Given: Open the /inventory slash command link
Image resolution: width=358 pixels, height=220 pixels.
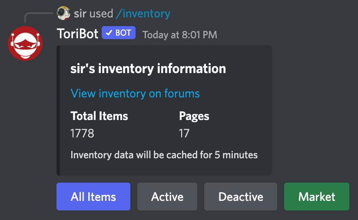Looking at the screenshot, I should tap(143, 13).
